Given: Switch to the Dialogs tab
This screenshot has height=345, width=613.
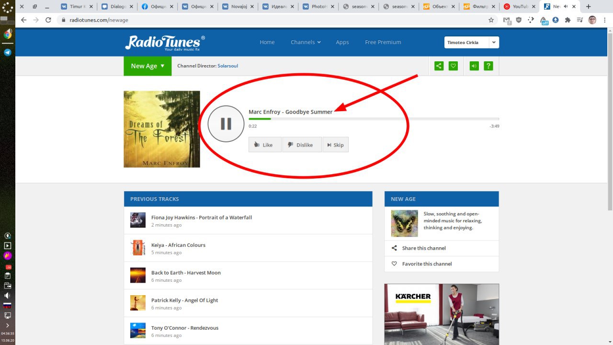Looking at the screenshot, I should coord(117,7).
